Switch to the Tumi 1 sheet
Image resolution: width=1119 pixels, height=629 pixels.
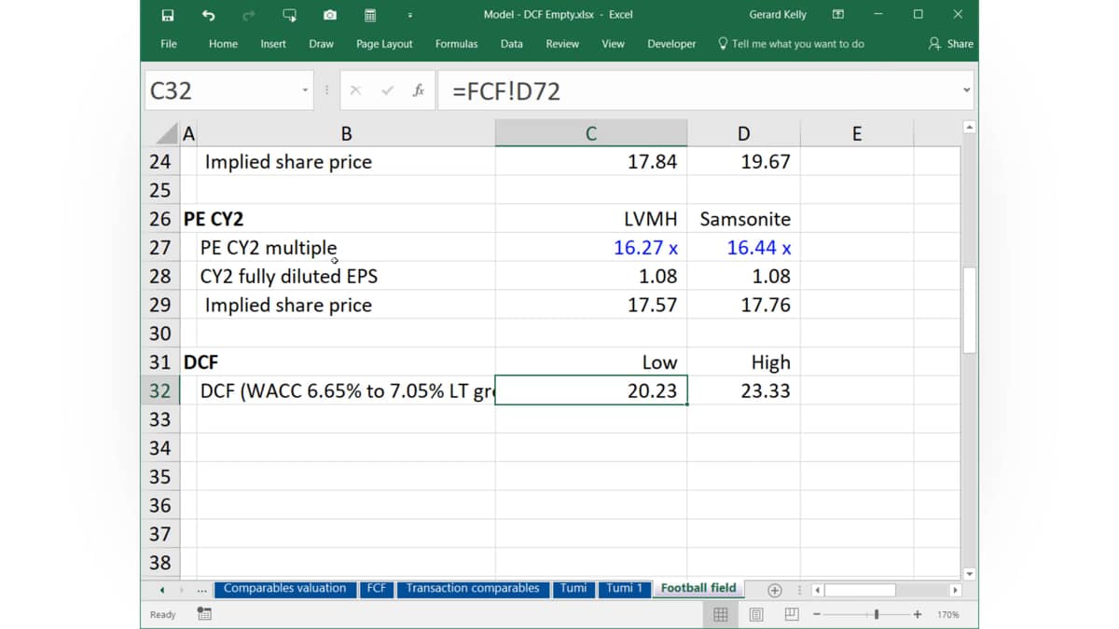pyautogui.click(x=624, y=589)
